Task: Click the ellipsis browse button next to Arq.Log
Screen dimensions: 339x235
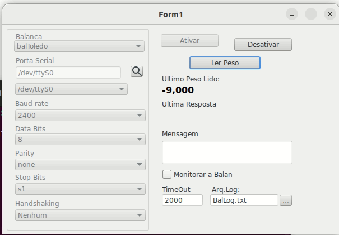Action: click(x=286, y=200)
